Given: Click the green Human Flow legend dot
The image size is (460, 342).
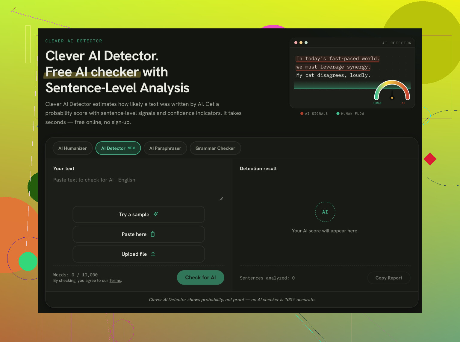Looking at the screenshot, I should click(x=338, y=114).
